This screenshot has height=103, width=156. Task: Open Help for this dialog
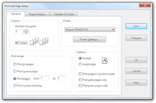pos(136,83)
